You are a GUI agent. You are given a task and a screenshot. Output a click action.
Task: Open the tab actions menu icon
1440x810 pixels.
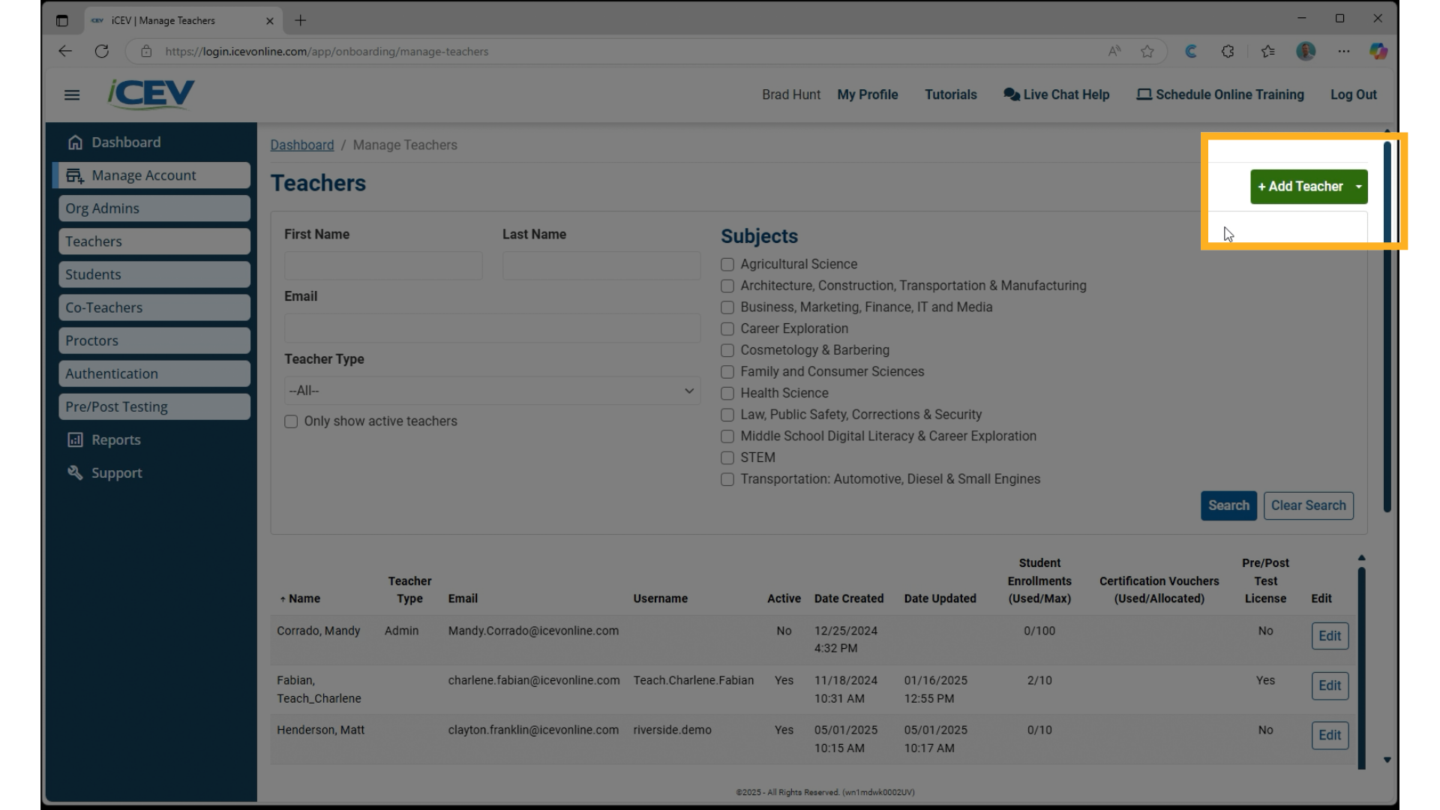point(62,20)
